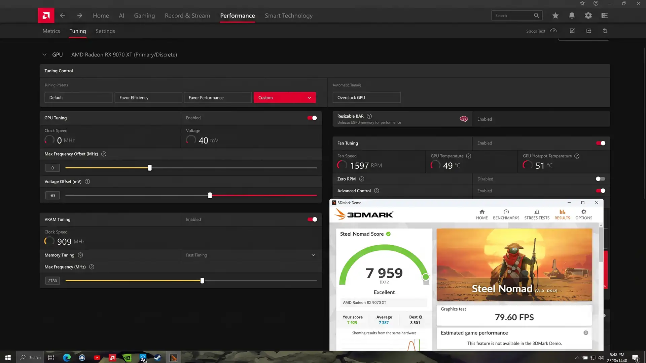Collapse the GPU section chevron
This screenshot has height=363, width=646.
coord(44,54)
